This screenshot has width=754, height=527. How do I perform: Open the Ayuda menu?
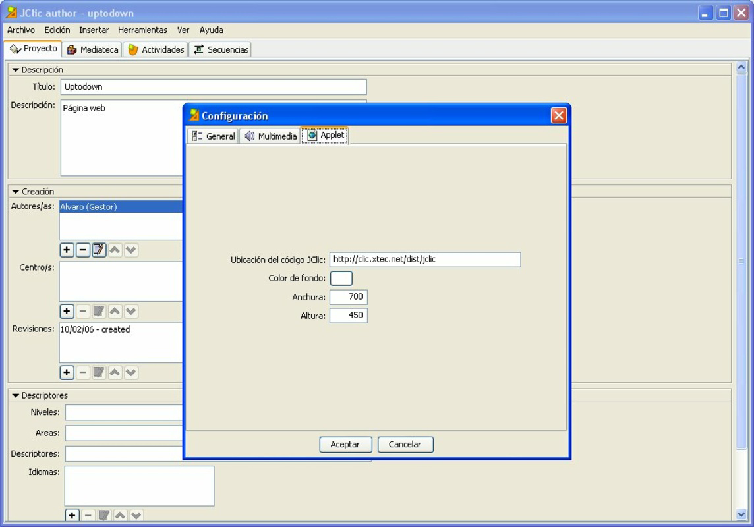point(211,30)
